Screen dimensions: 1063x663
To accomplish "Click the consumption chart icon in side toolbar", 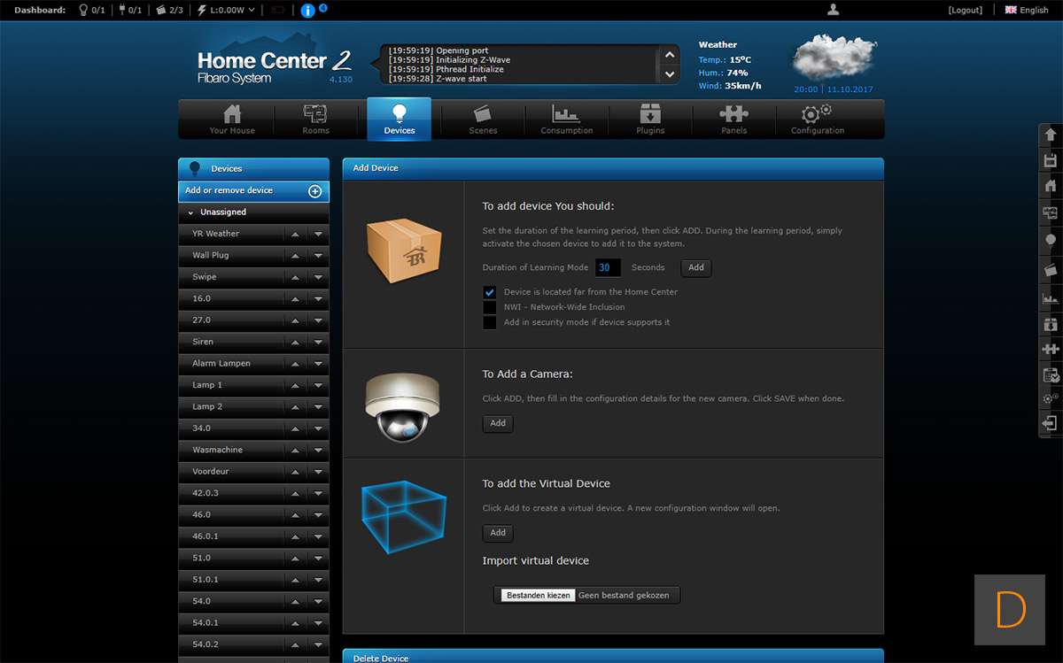I will (x=1051, y=298).
